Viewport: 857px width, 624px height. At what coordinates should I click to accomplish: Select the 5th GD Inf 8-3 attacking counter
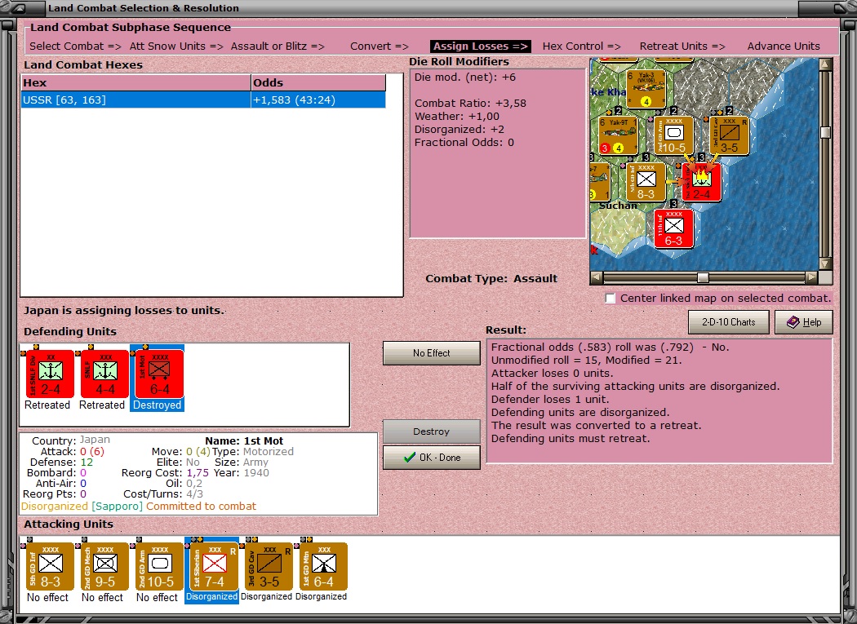click(x=47, y=566)
